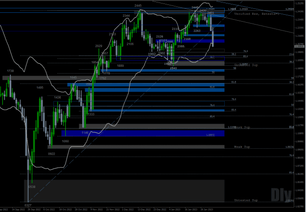Click the 26 Jan 2023 date label
Screen dimensions: 306x212
(x=207, y=210)
